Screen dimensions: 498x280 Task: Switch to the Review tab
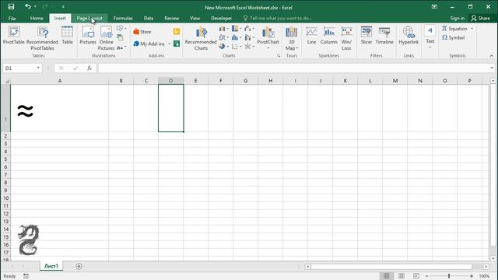click(x=171, y=19)
